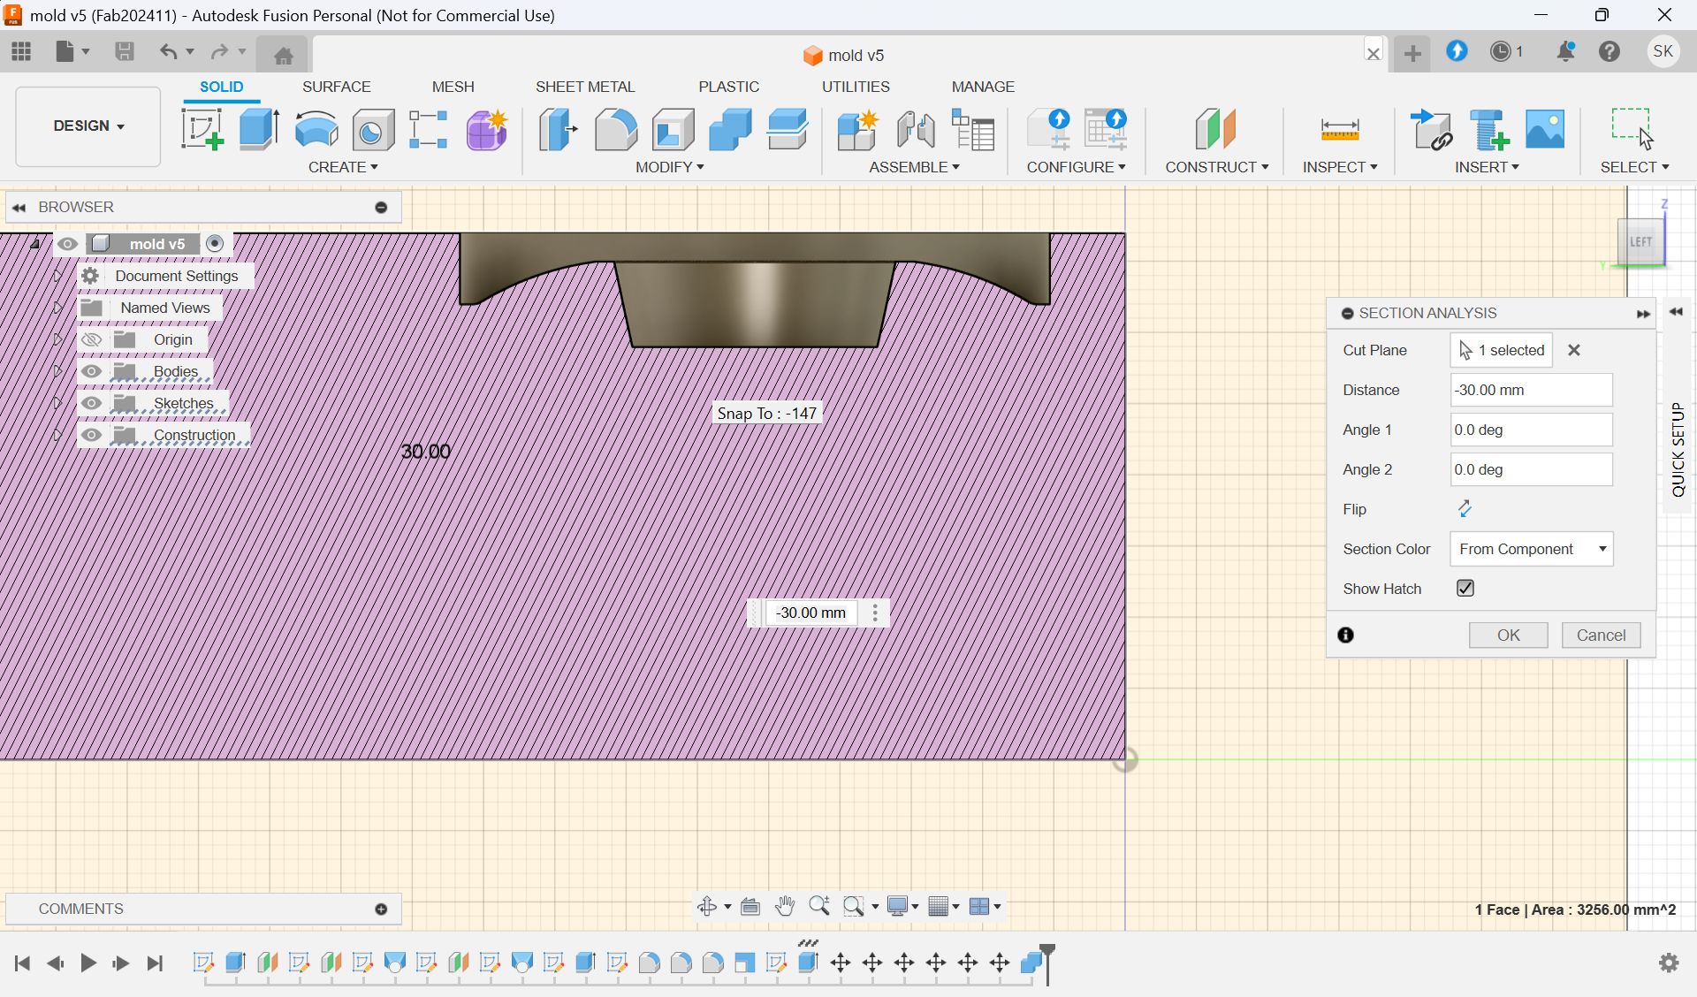Open the Change Parameters table icon

(973, 129)
